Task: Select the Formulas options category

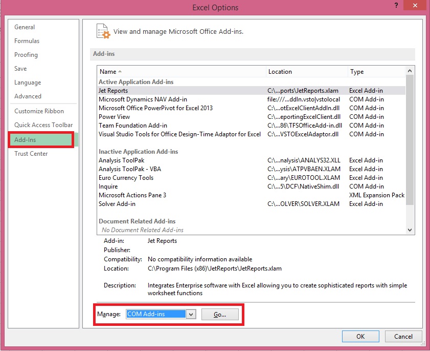Action: 27,40
